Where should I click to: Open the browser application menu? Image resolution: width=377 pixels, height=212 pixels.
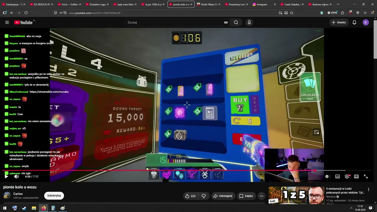pyautogui.click(x=372, y=13)
